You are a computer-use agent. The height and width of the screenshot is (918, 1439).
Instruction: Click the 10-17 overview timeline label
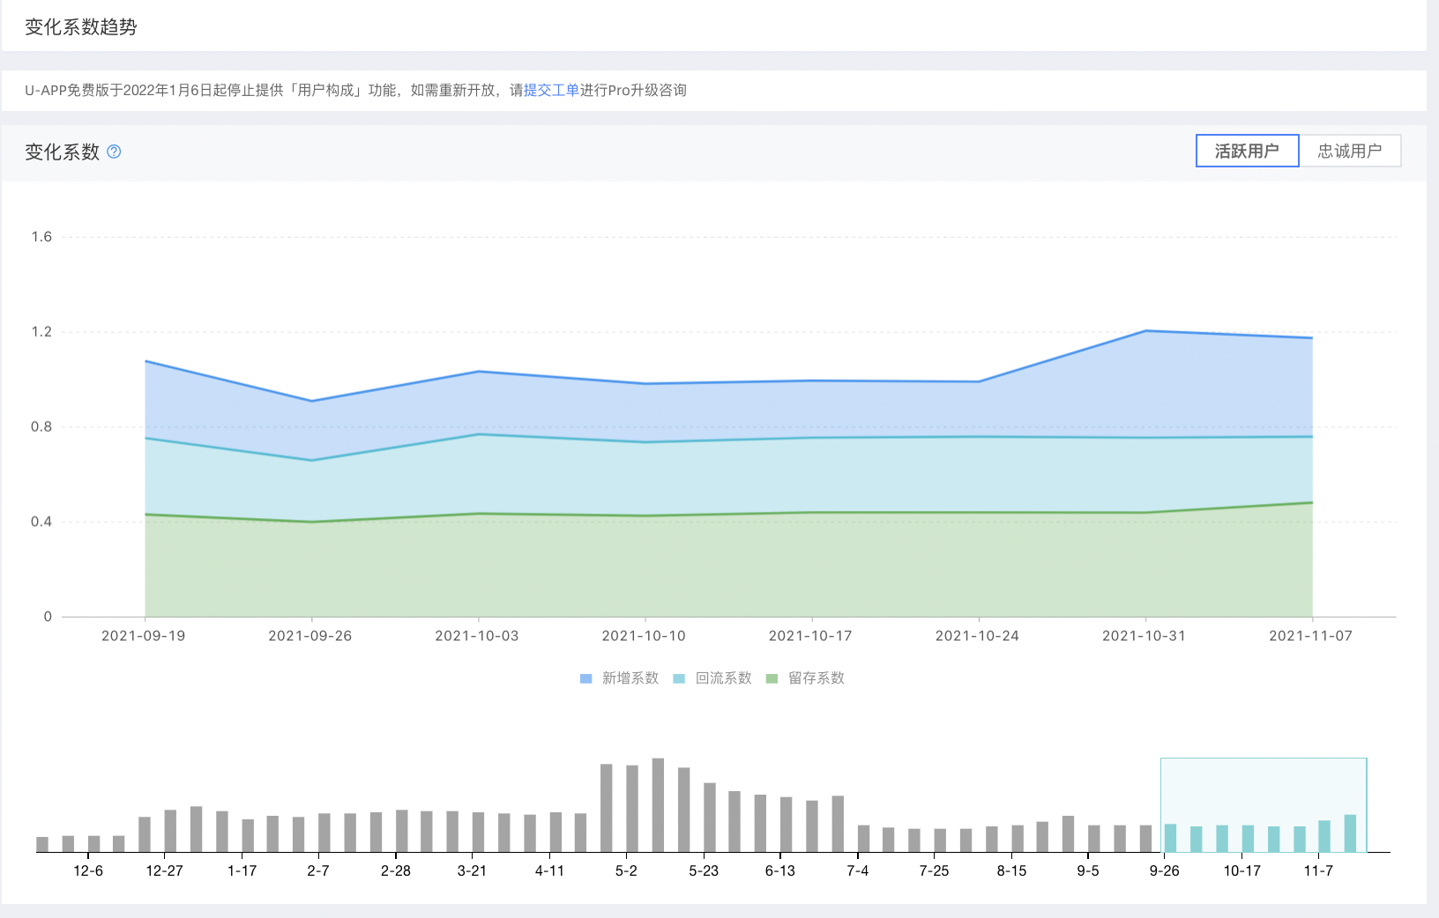[x=1241, y=871]
